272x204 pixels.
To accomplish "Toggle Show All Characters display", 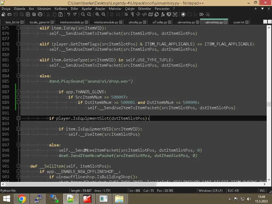I will [132, 14].
